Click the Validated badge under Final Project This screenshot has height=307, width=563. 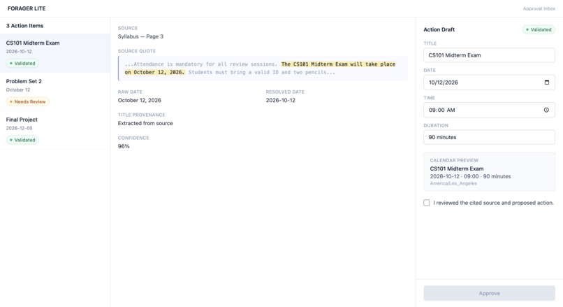(x=22, y=140)
